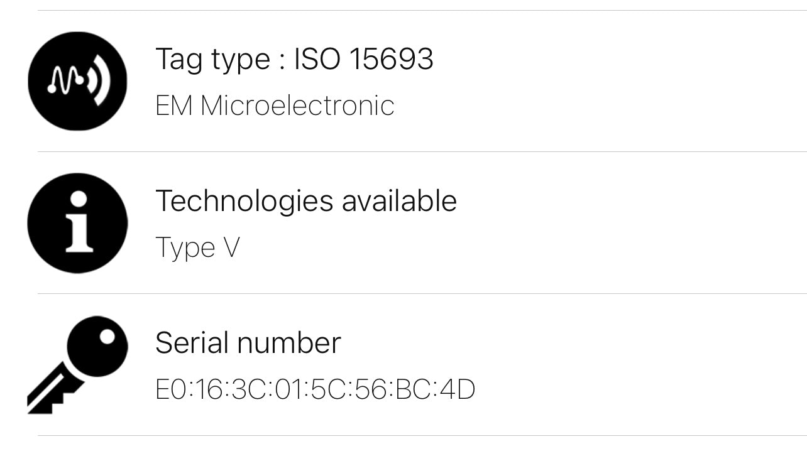Viewport: 807px width, 461px height.
Task: Select the "Tag type : ISO 15693" heading
Action: point(294,59)
